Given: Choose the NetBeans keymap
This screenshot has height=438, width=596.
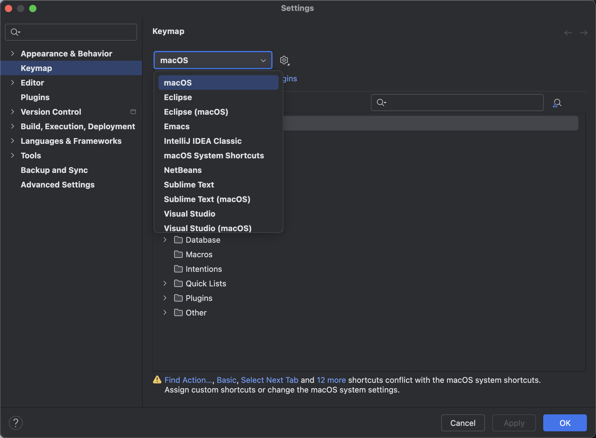Looking at the screenshot, I should pos(218,170).
